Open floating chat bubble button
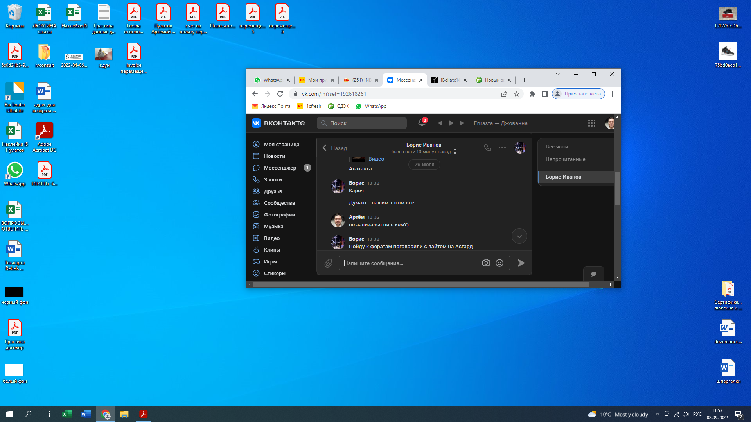Image resolution: width=751 pixels, height=422 pixels. pos(594,274)
